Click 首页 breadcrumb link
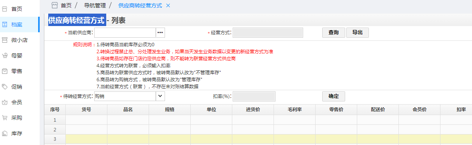 66,5
